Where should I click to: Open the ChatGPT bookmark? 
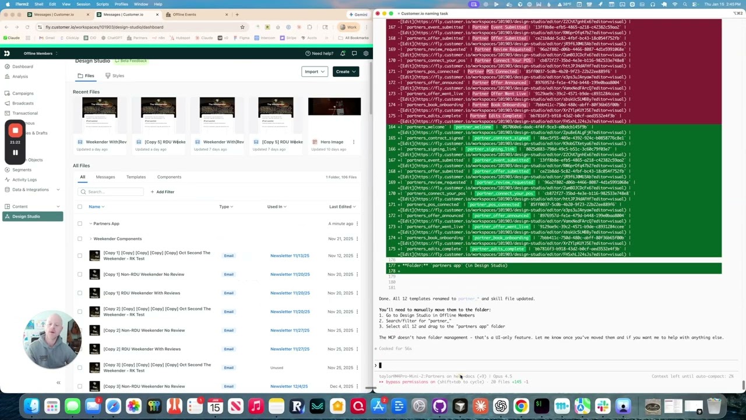point(112,38)
